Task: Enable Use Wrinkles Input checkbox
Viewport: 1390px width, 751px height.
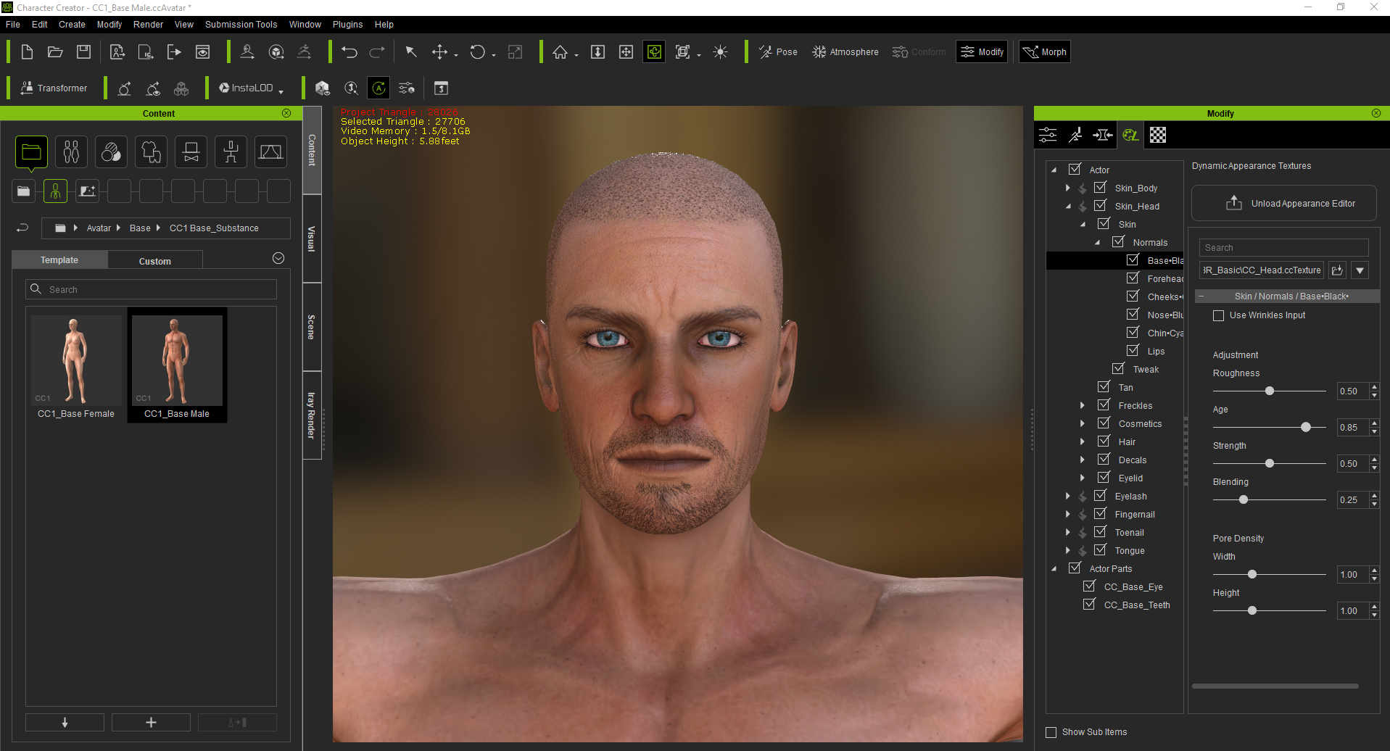Action: 1219,315
